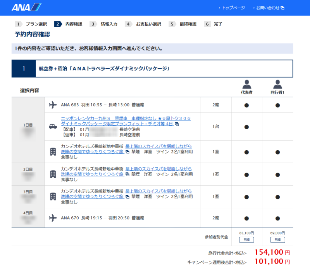Image resolution: width=310 pixels, height=271 pixels.
Task: Click the 予約内容確認 heading
Action: (33, 34)
